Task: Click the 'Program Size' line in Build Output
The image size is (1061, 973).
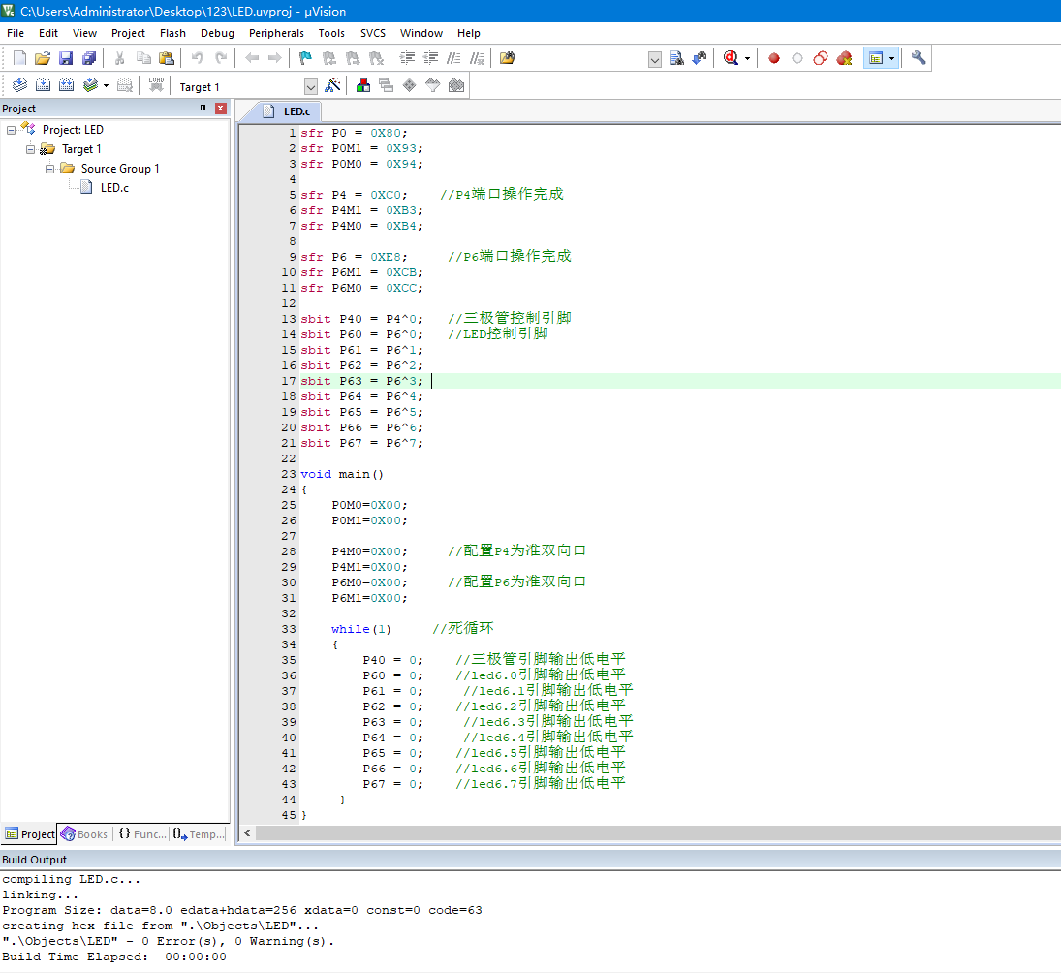Action: coord(242,910)
